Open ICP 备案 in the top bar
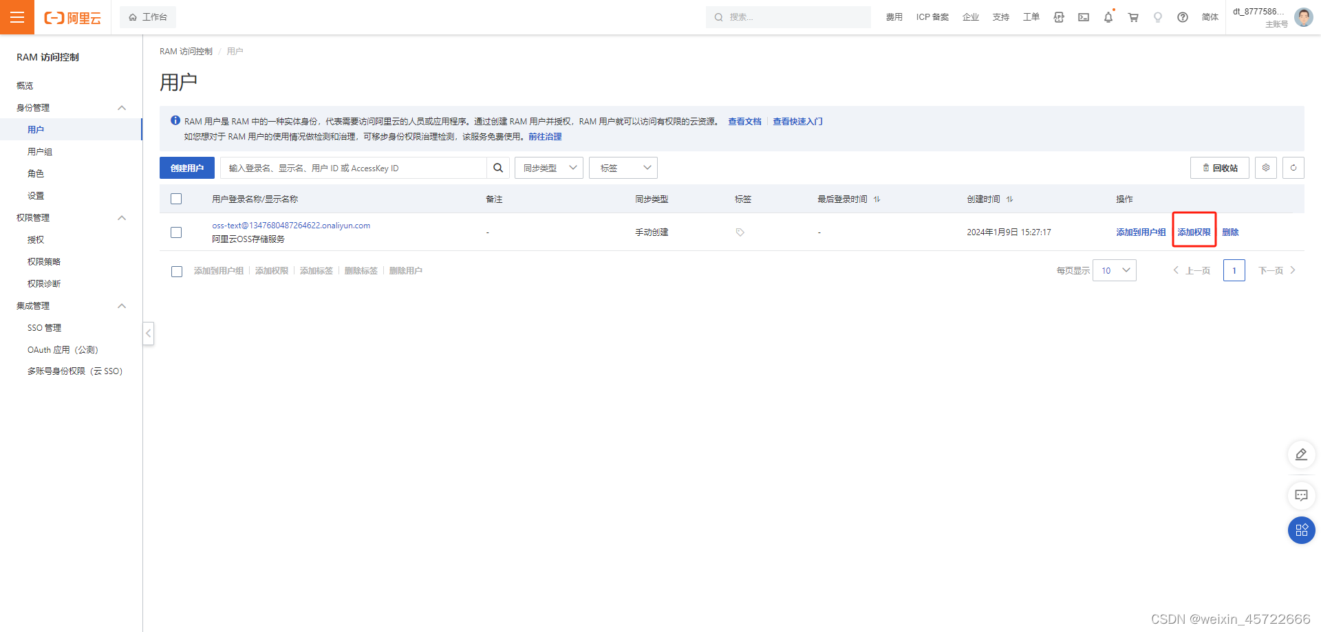This screenshot has height=632, width=1321. point(932,17)
